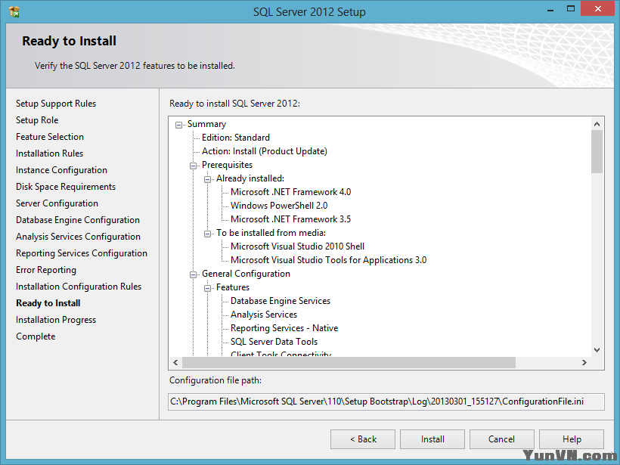This screenshot has height=465, width=620.
Task: Go to Reporting Services Configuration step
Action: [x=82, y=253]
